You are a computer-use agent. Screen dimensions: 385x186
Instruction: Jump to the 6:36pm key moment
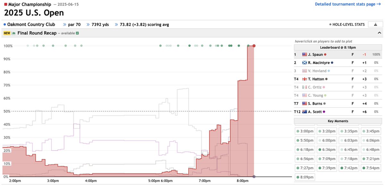click(327, 150)
